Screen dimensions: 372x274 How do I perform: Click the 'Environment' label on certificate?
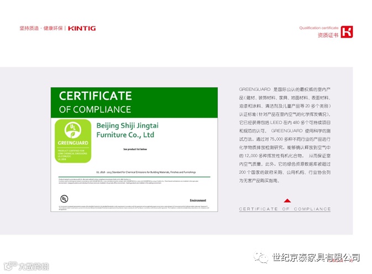coord(198,201)
